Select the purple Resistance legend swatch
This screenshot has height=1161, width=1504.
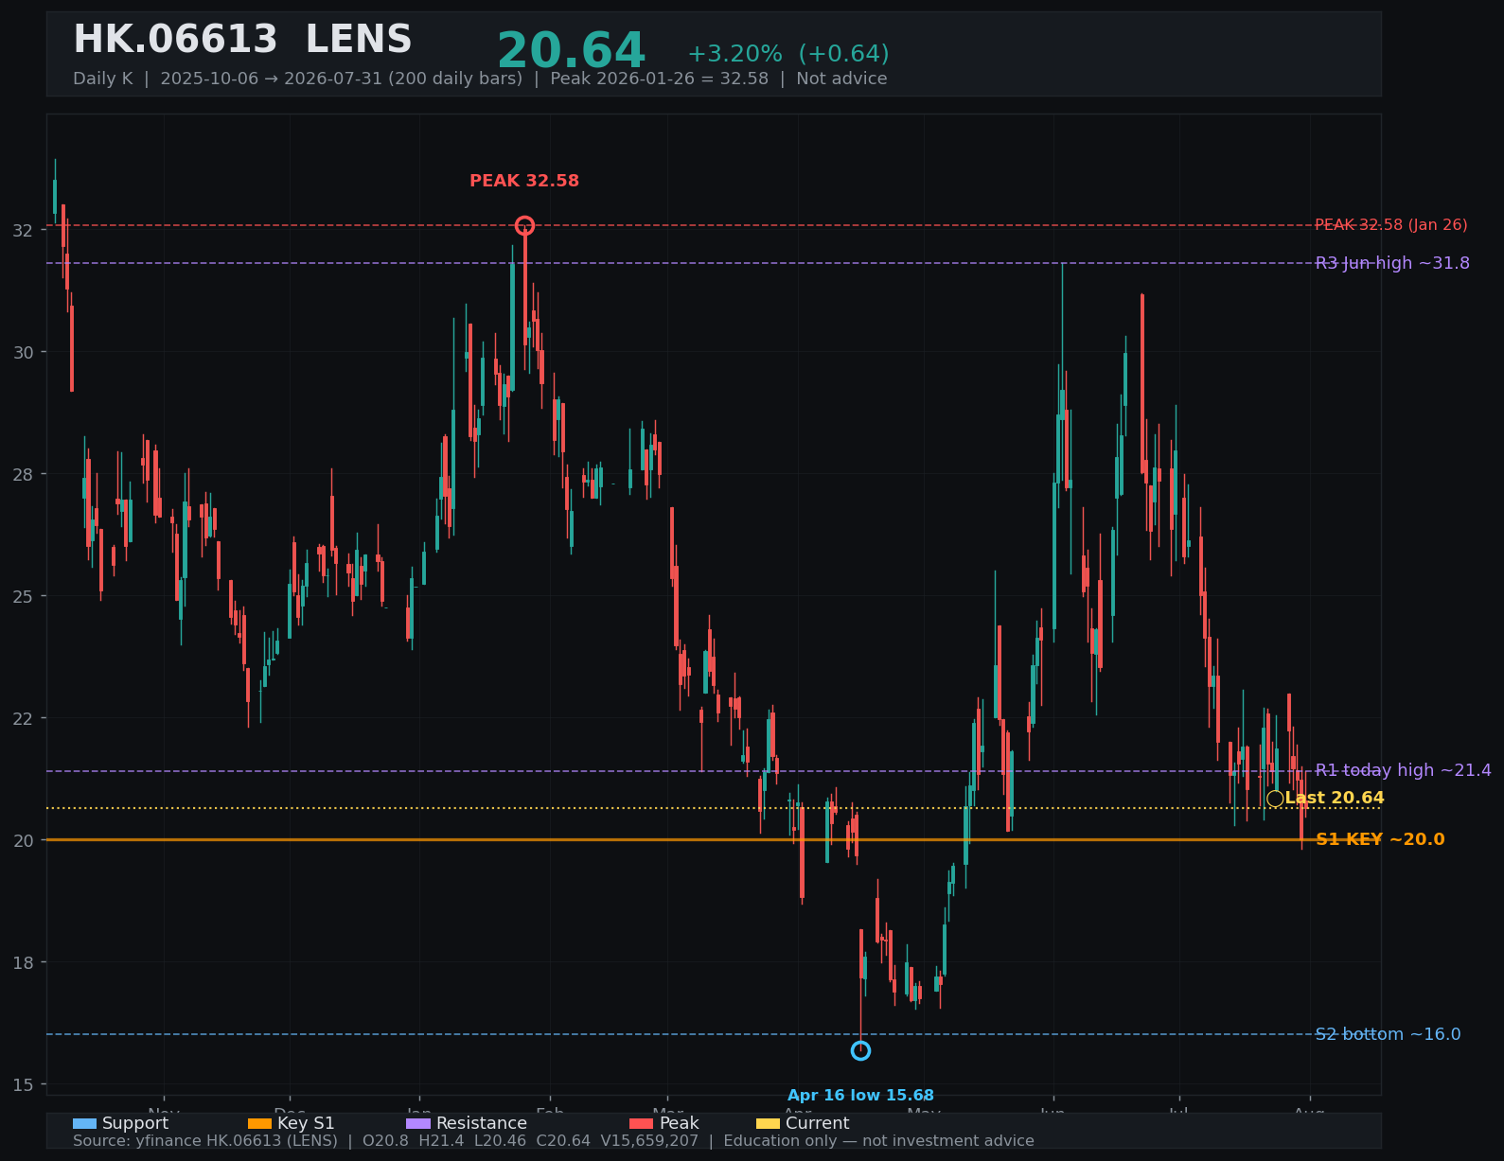pyautogui.click(x=418, y=1123)
